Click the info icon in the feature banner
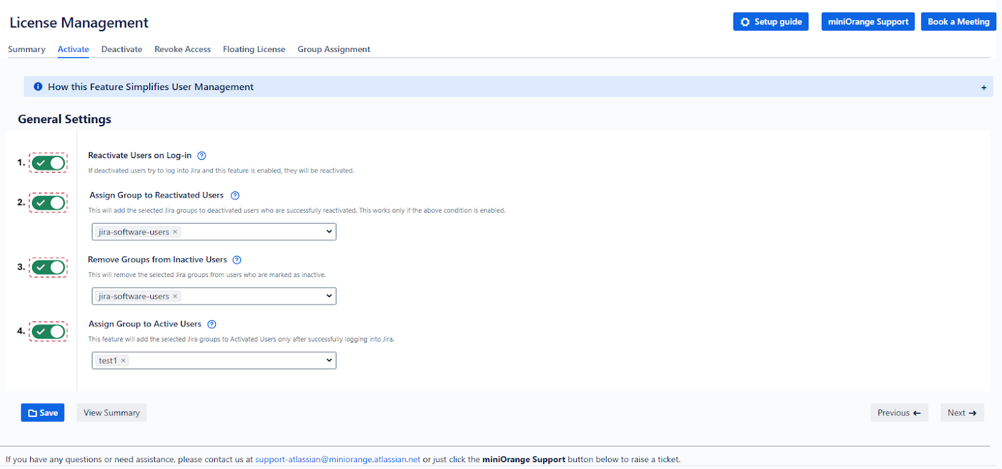This screenshot has width=1002, height=469. tap(38, 87)
